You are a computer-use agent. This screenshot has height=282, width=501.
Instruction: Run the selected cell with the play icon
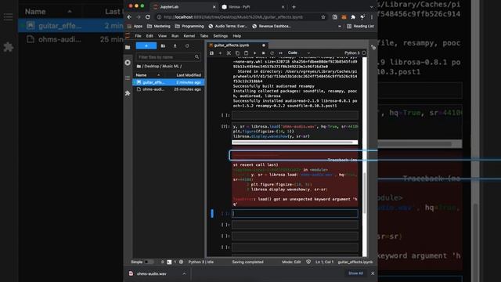coord(254,53)
